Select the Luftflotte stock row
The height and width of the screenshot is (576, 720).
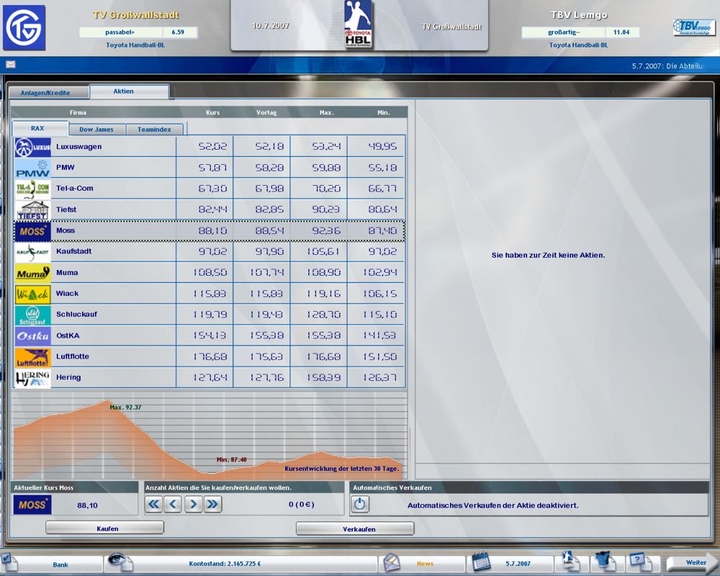click(209, 356)
